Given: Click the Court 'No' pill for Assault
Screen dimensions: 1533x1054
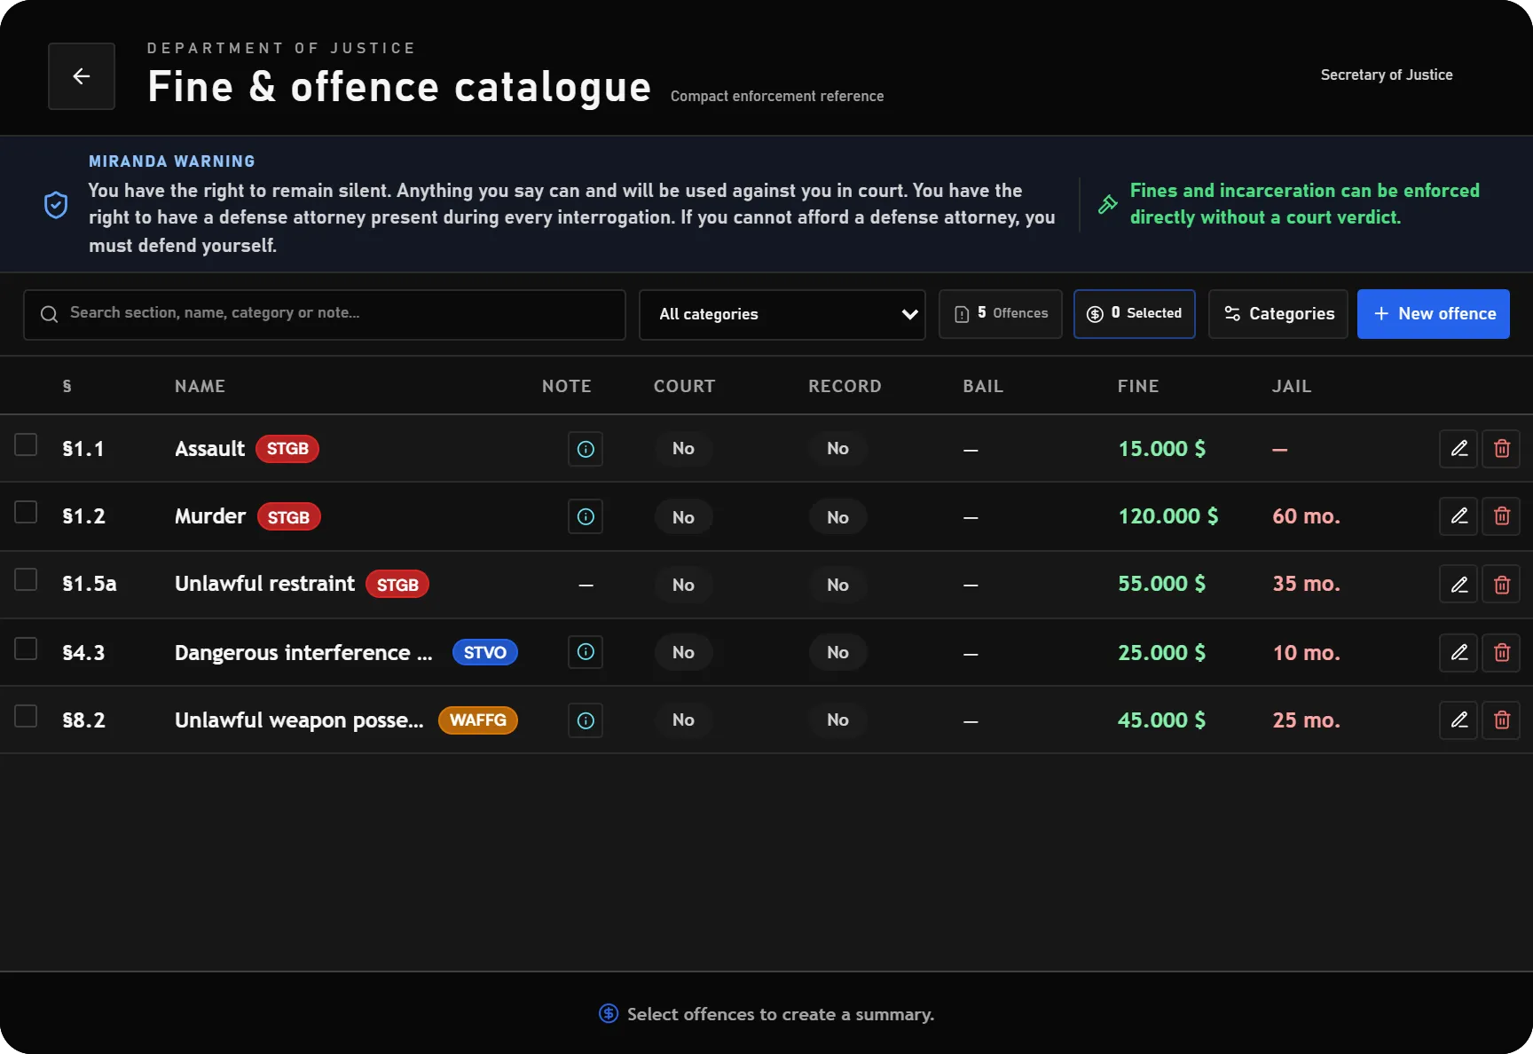Looking at the screenshot, I should click(x=683, y=449).
